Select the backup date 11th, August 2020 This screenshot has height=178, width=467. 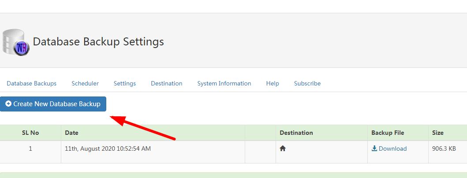coord(108,148)
